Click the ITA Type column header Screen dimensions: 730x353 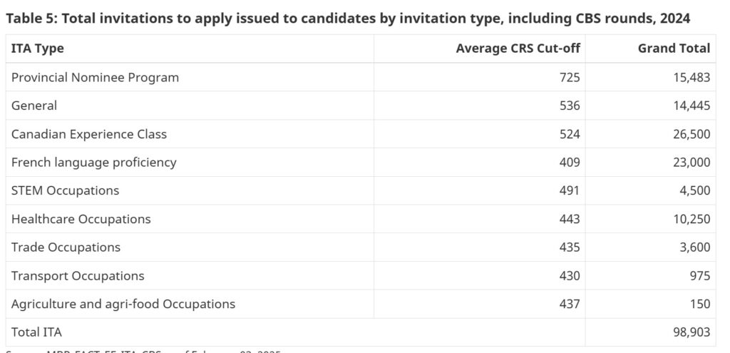coord(37,48)
